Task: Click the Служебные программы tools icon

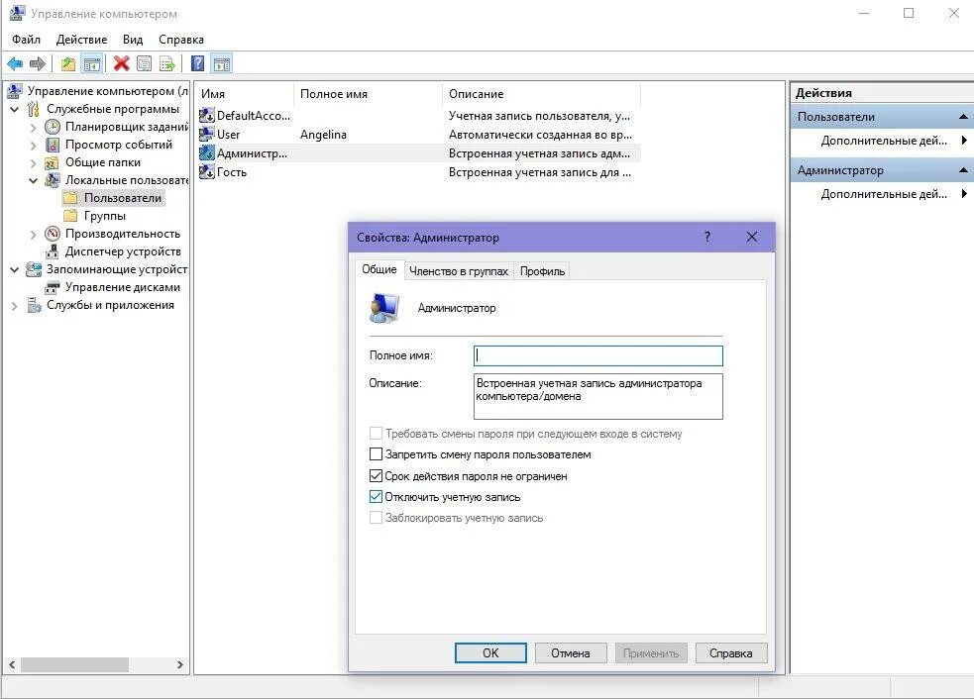Action: pyautogui.click(x=34, y=109)
